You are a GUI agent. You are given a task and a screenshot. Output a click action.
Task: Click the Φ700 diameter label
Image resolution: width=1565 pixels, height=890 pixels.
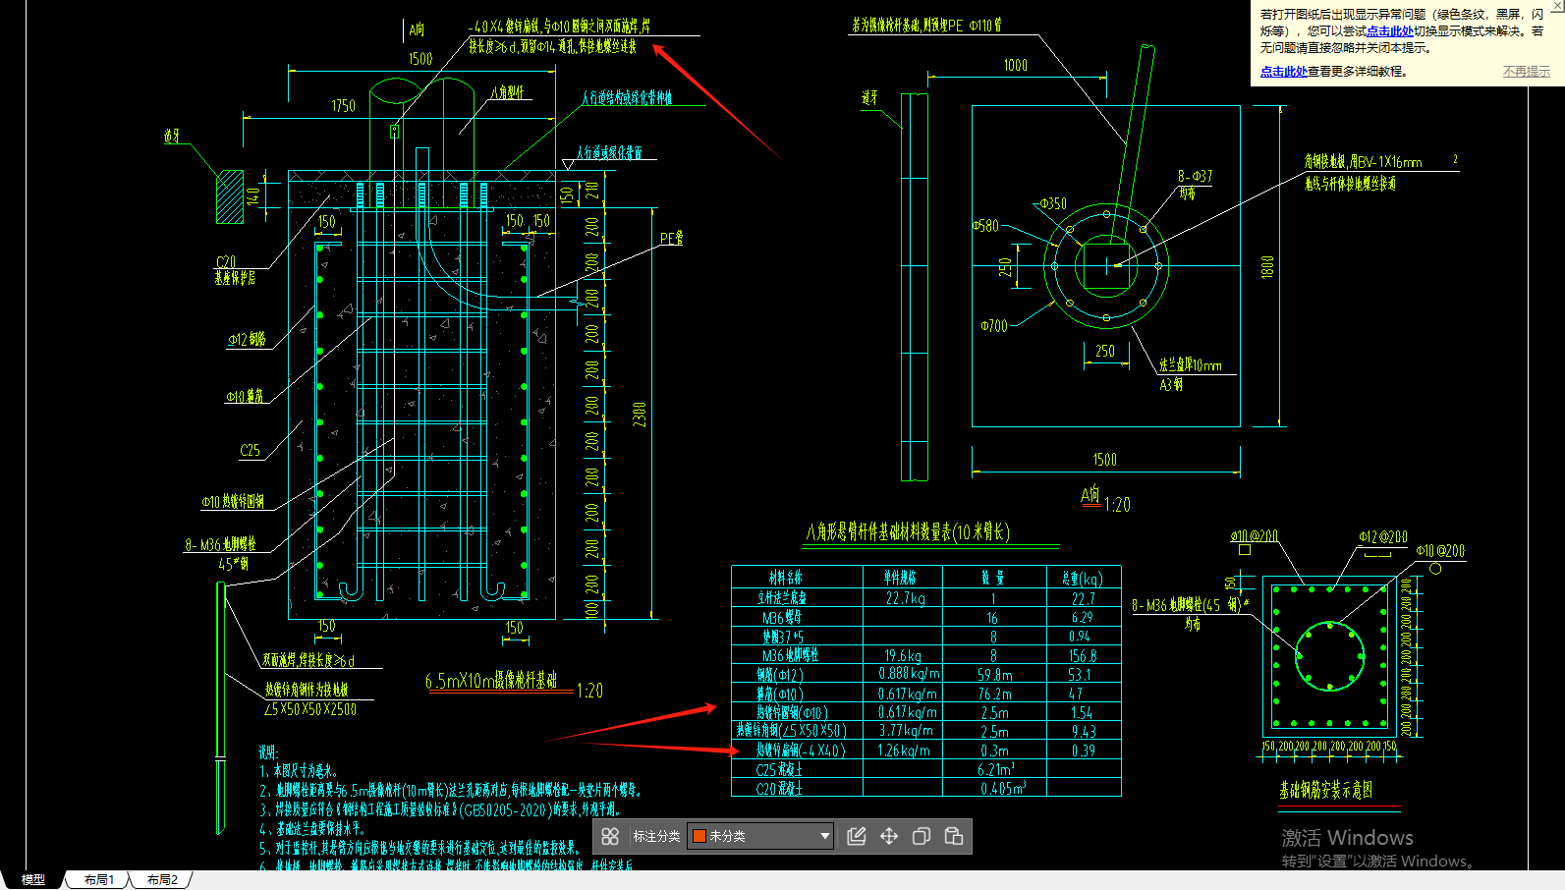pyautogui.click(x=994, y=326)
